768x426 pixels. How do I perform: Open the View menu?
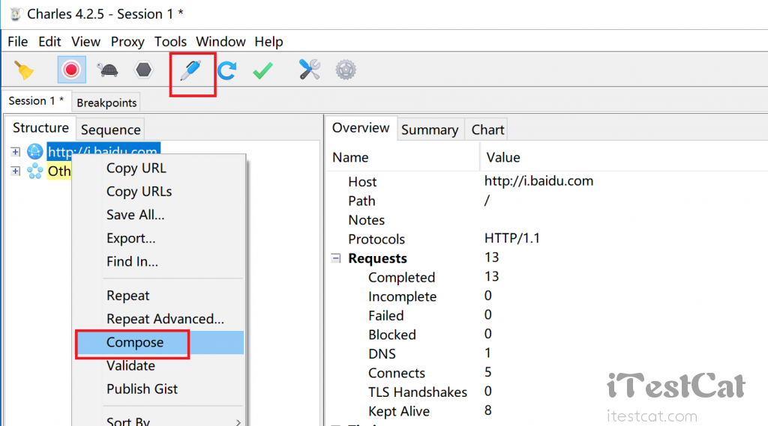(x=85, y=42)
